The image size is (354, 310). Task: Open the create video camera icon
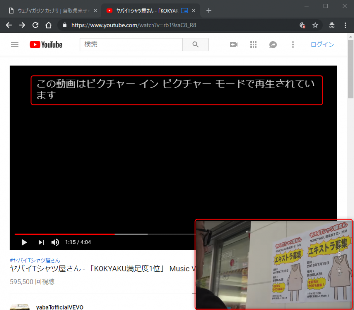234,45
